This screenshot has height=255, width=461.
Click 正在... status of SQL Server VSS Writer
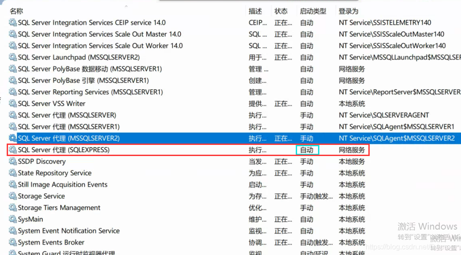pyautogui.click(x=283, y=103)
